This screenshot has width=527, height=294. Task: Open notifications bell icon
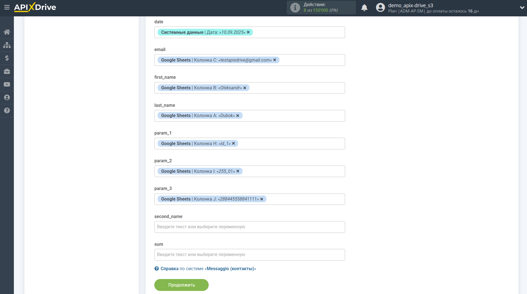point(364,8)
